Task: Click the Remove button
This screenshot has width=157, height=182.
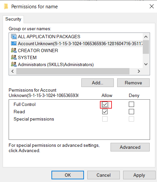Action: (x=133, y=83)
